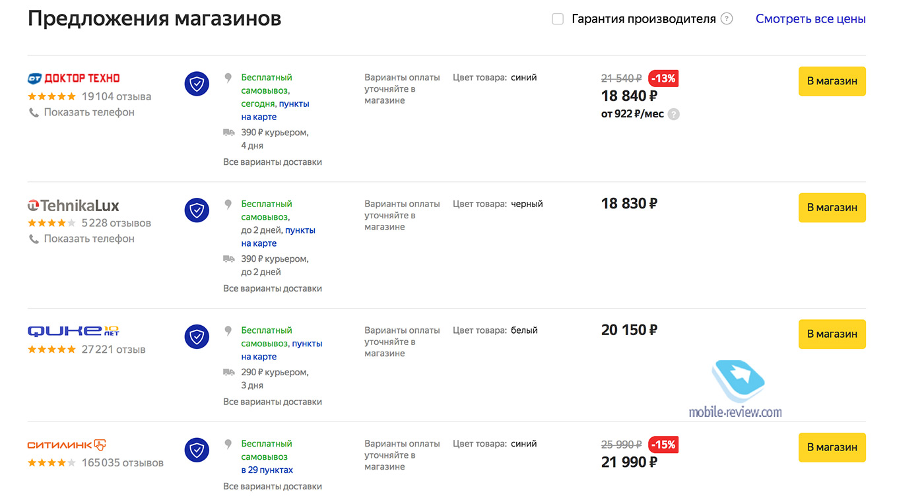
Task: Open 165 035 отзывов for Ситилинк
Action: (122, 463)
